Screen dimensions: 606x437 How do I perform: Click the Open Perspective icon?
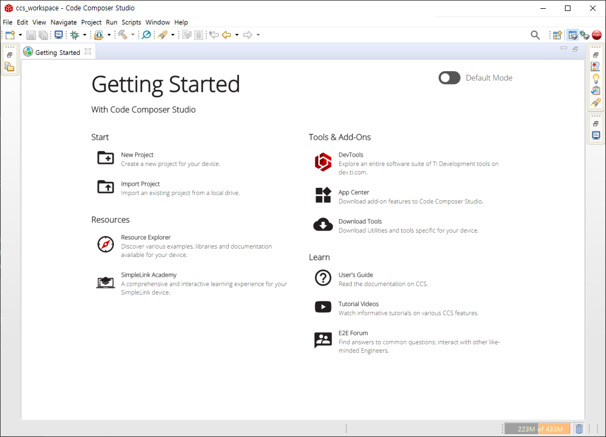pos(557,35)
